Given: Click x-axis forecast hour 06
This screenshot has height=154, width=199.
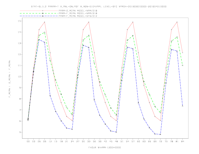Looking at the screenshot, I should [39, 141].
